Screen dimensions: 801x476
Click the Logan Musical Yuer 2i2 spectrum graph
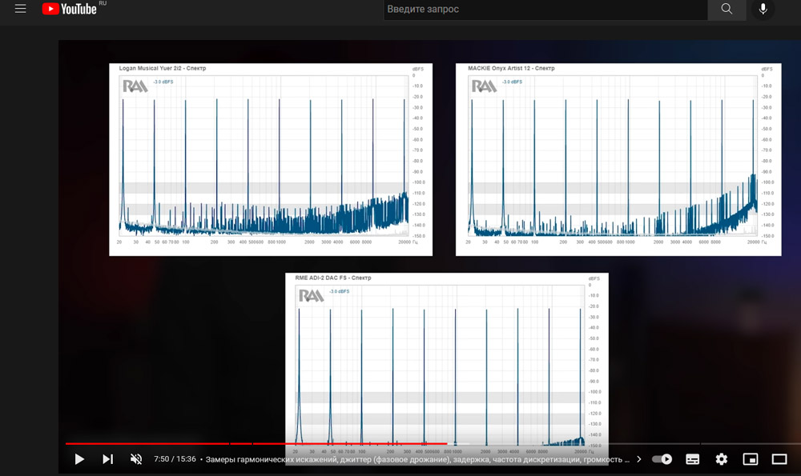coord(270,159)
